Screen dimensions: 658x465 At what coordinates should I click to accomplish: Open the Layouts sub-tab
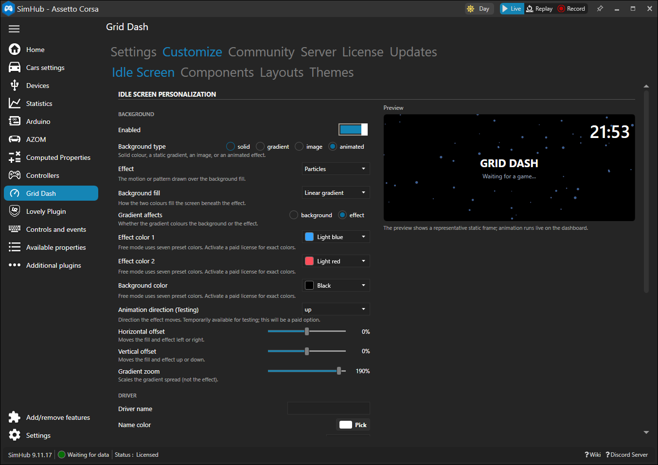point(282,72)
